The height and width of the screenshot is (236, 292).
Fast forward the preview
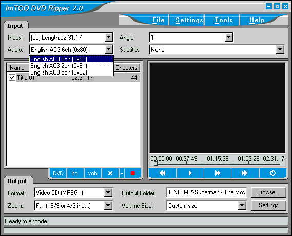click(217, 173)
